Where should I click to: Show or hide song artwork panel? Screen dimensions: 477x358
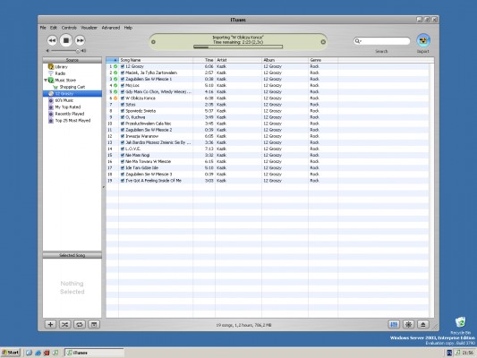pyautogui.click(x=94, y=325)
